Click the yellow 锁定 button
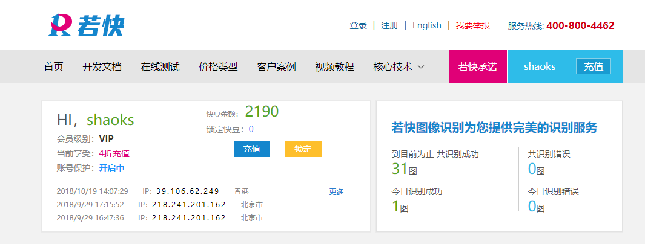The width and height of the screenshot is (645, 244). pos(303,149)
